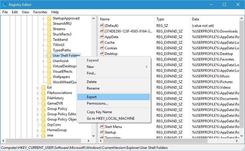Click the VisualEffects folder icon

point(49,72)
